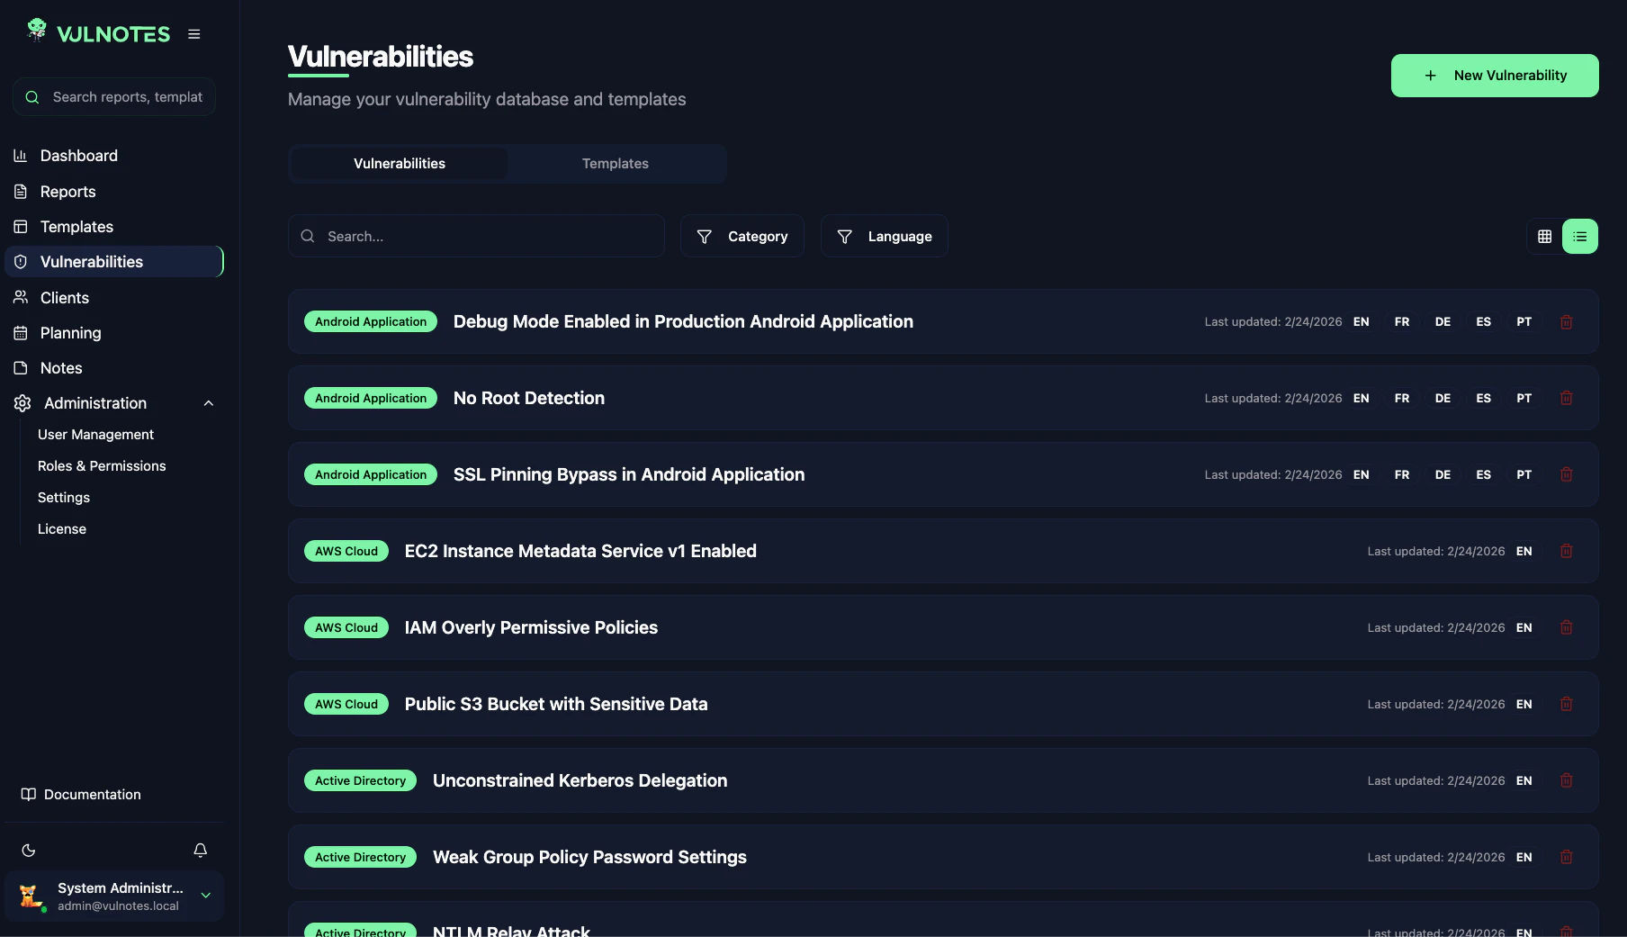Click the Administration gear icon

22,403
